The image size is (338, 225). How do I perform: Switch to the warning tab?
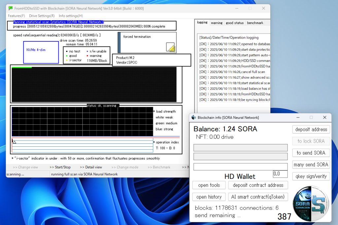tap(217, 23)
